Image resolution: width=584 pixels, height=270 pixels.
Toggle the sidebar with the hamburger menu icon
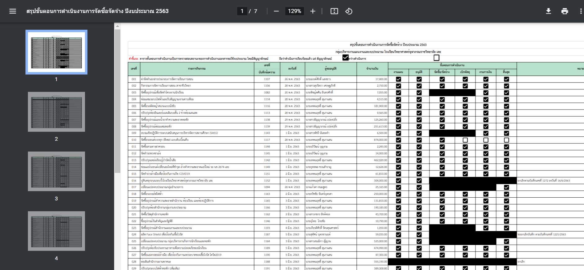point(13,11)
